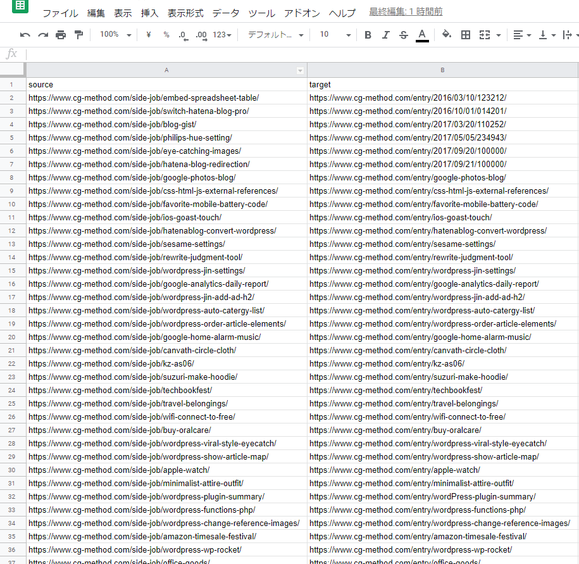Toggle bold formatting
Screen dimensions: 579x564
368,35
